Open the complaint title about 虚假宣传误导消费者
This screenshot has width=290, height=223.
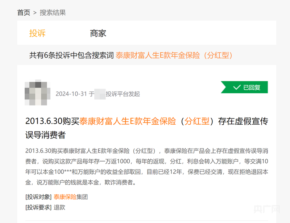pyautogui.click(x=147, y=128)
